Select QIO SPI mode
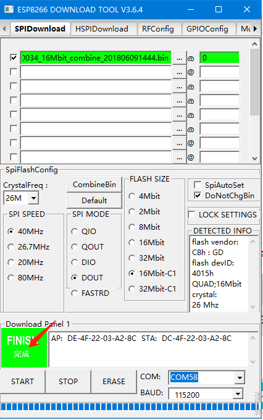The width and height of the screenshot is (263, 420). [84, 232]
